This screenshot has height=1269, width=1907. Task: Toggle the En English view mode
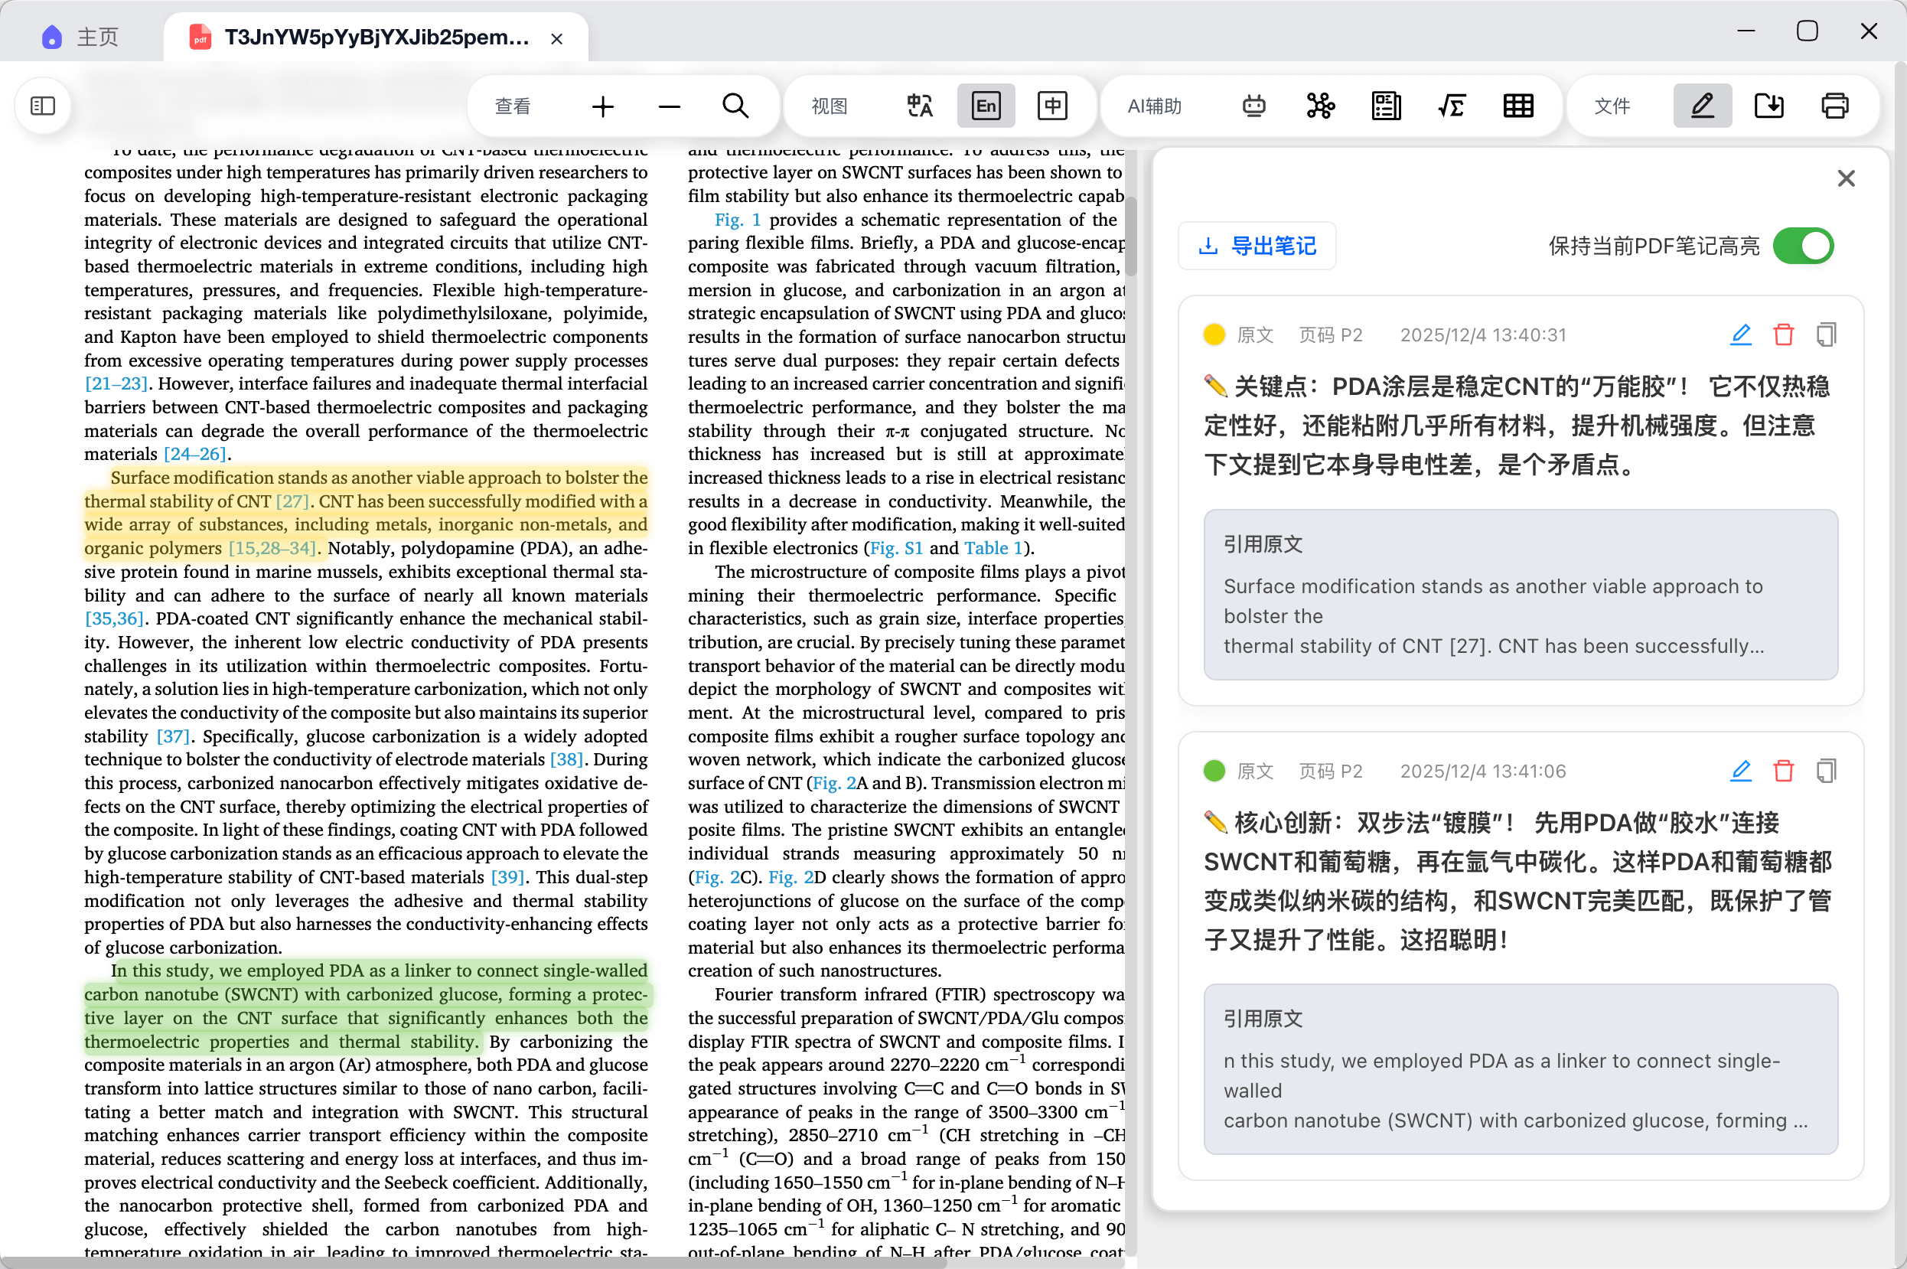(x=986, y=106)
